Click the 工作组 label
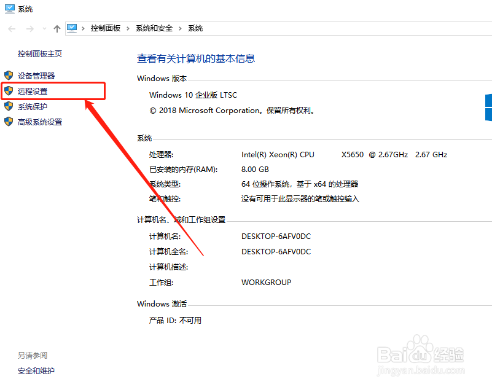The width and height of the screenshot is (492, 387). click(x=161, y=282)
